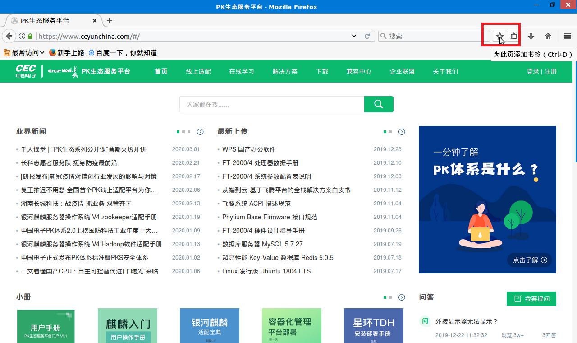Open the 在线学习 navigation menu item
Screen dimensions: 577x343
[242, 71]
